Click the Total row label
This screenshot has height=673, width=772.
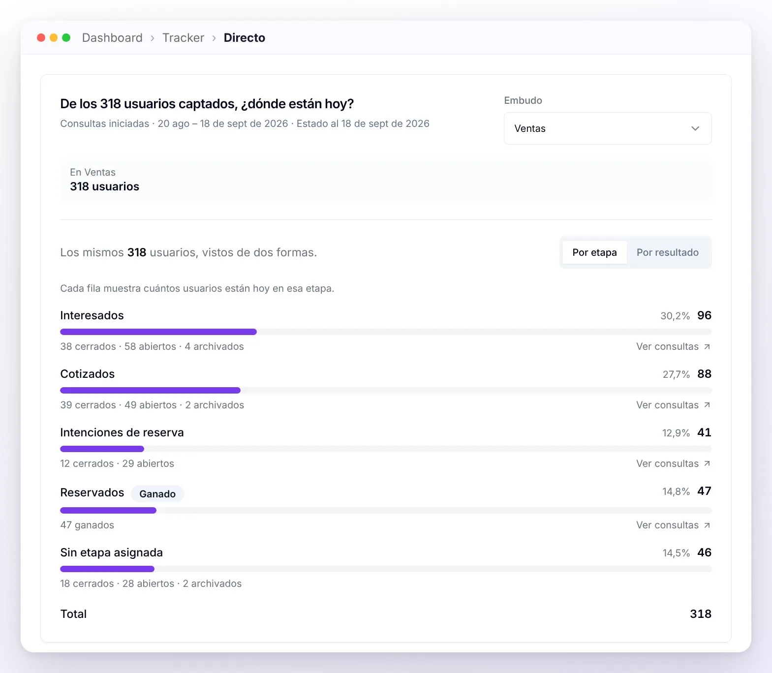point(73,614)
